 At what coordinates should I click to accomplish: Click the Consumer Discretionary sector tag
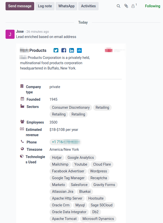tap(70, 107)
